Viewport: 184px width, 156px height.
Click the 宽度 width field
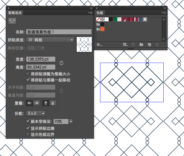(x=41, y=59)
